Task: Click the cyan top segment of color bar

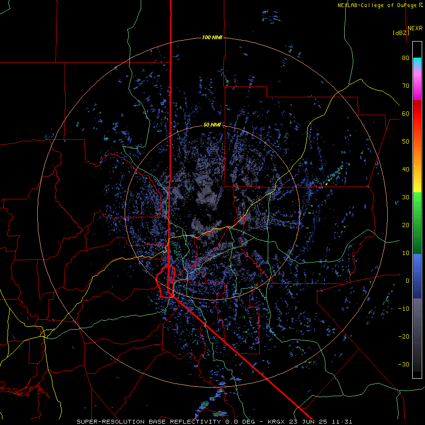Action: 417,61
